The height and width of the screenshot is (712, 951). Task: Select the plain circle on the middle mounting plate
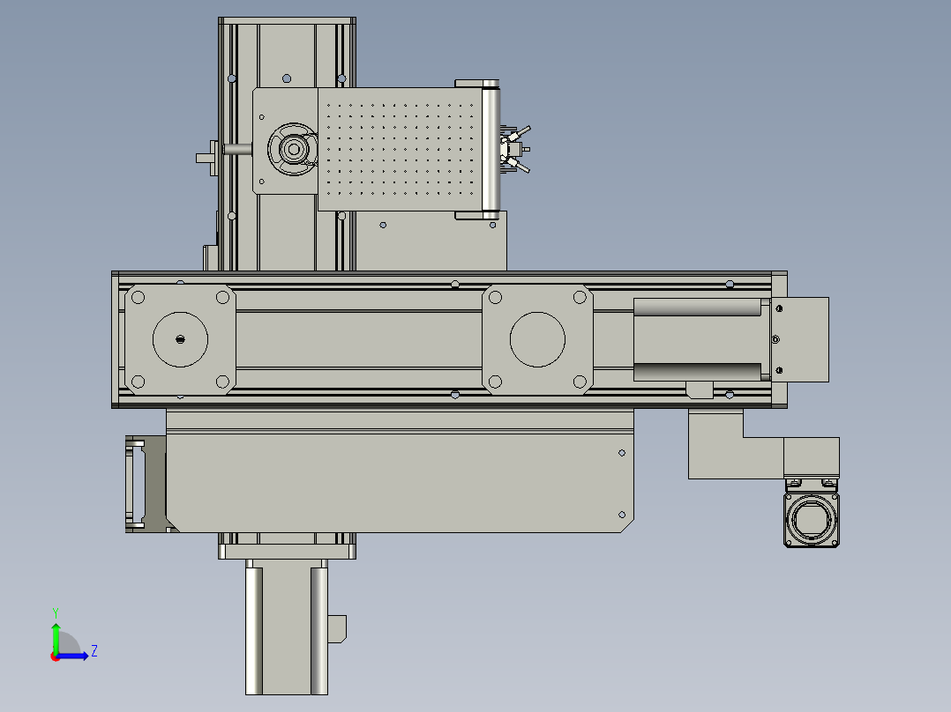[537, 339]
